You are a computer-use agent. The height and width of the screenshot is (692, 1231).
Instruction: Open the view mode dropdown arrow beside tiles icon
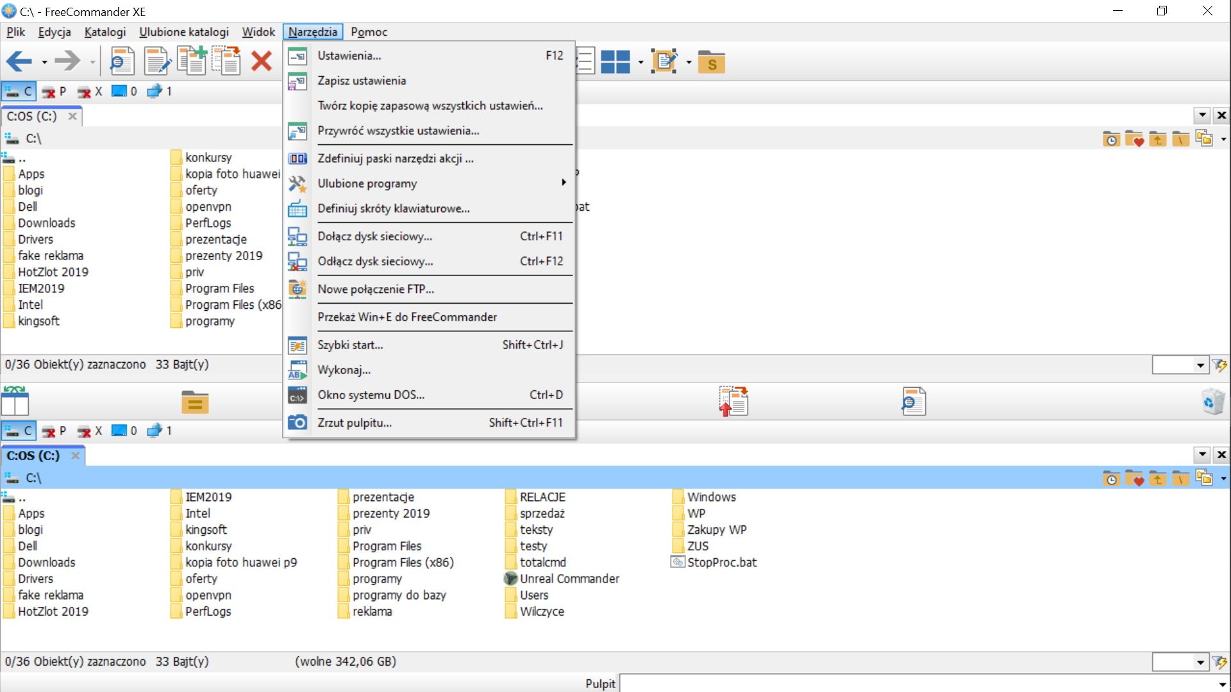(x=641, y=62)
